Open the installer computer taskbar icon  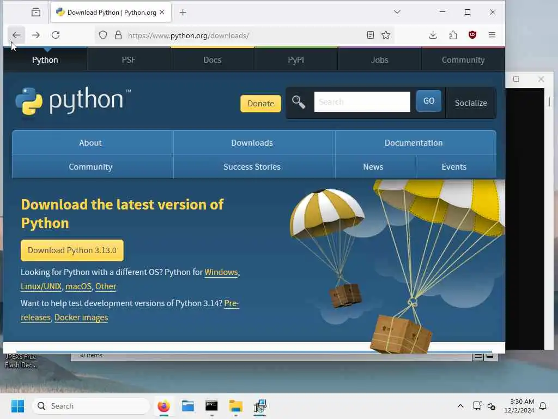click(x=260, y=406)
